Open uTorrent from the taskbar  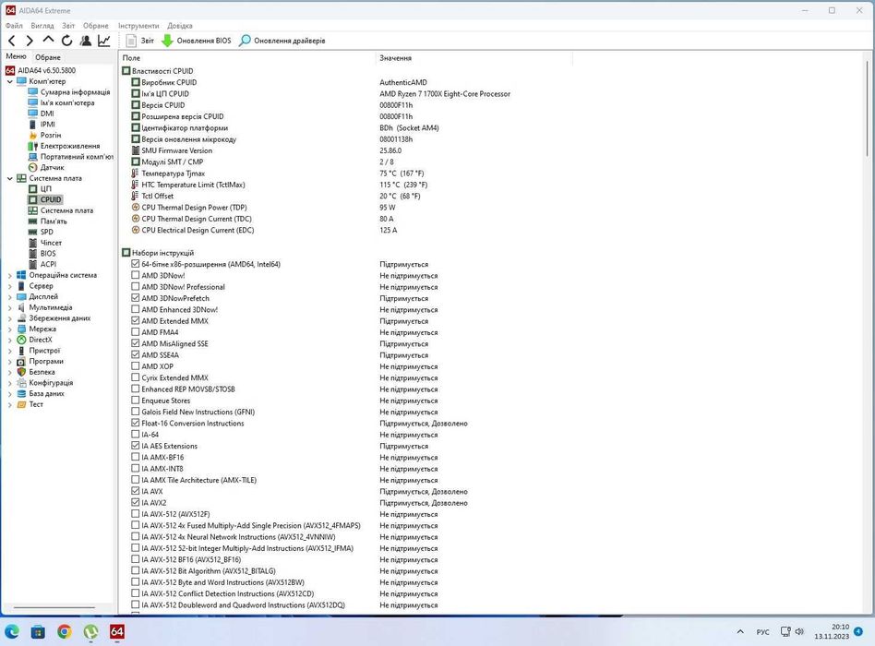[x=90, y=631]
